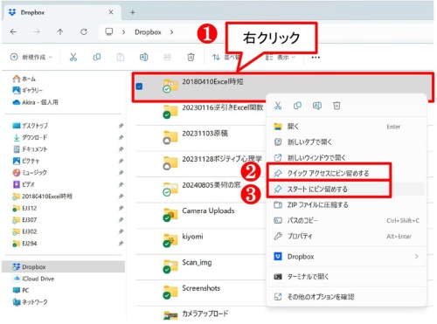
Task: Click Delete icon in context menu
Action: pos(336,106)
